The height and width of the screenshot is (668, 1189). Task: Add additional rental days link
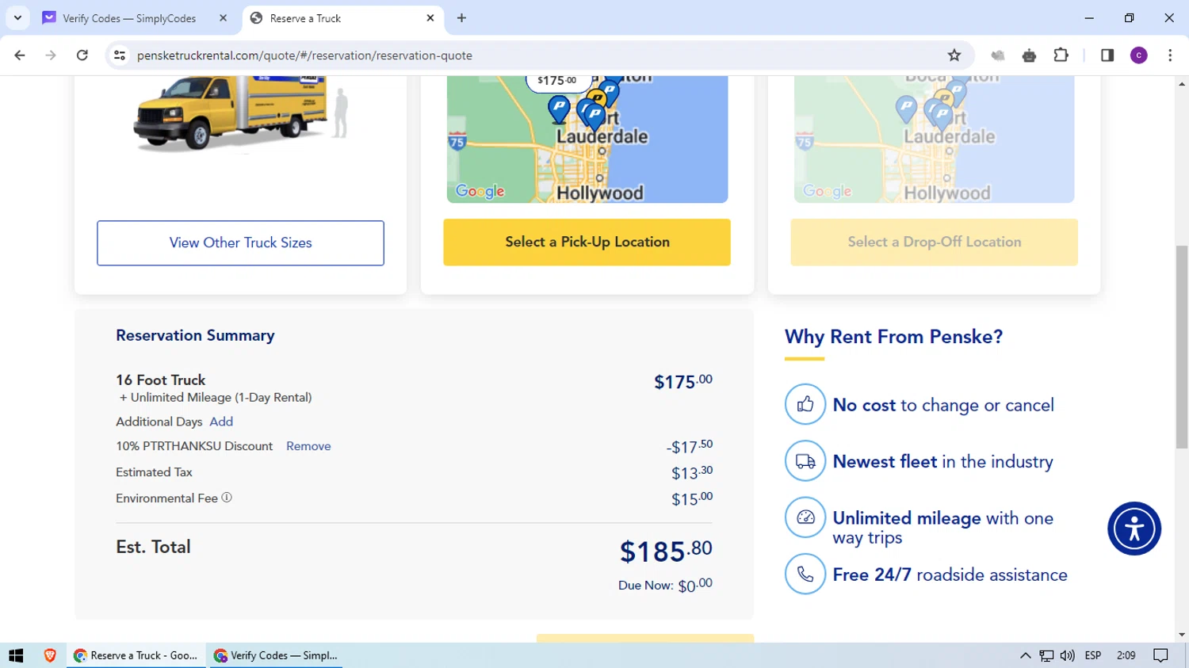[x=221, y=422]
